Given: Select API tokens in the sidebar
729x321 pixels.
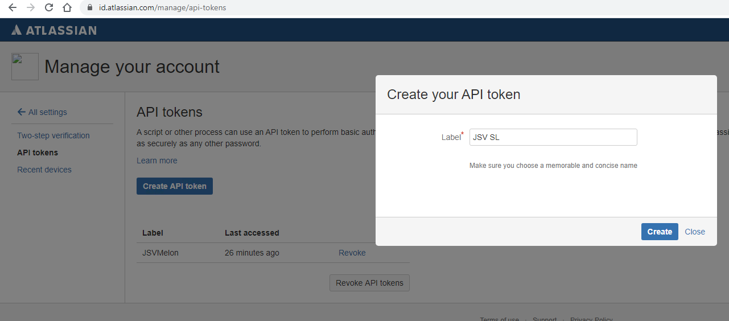Looking at the screenshot, I should (x=38, y=153).
